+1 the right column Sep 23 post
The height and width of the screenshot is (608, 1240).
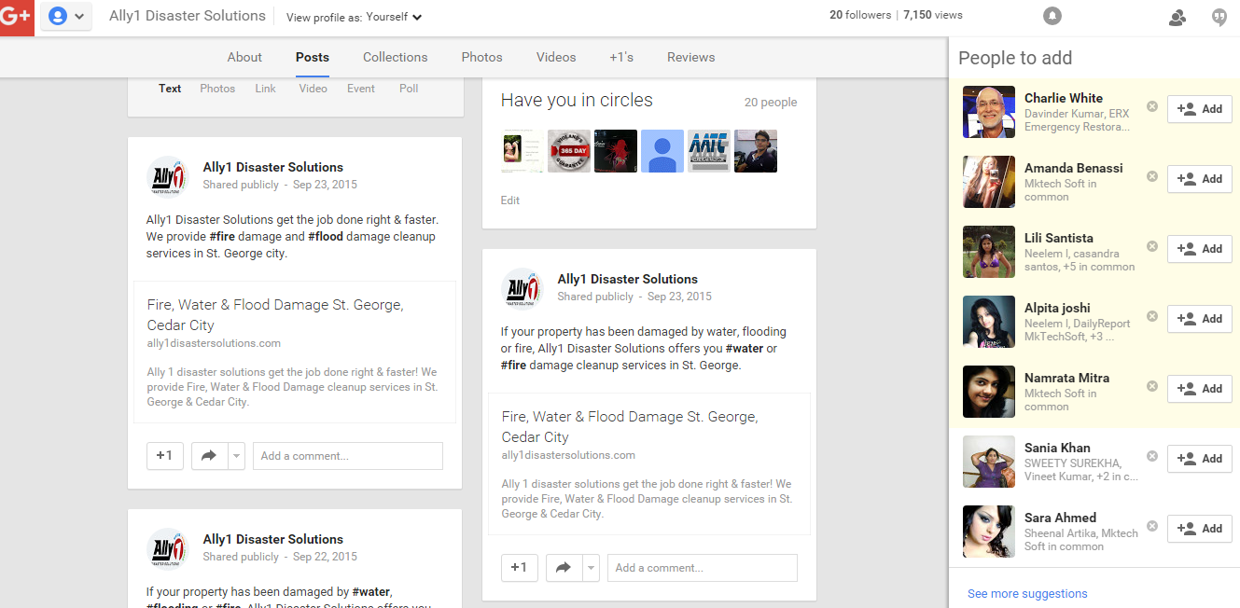point(520,568)
